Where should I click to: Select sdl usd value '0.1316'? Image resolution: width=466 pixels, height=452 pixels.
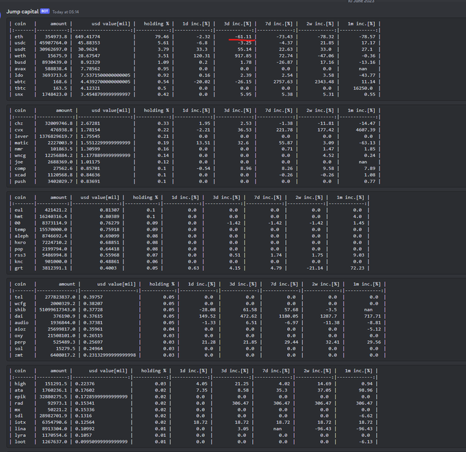[84, 416]
